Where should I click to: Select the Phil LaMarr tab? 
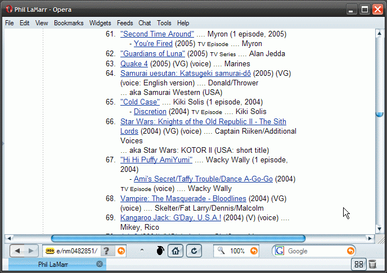[53, 265]
